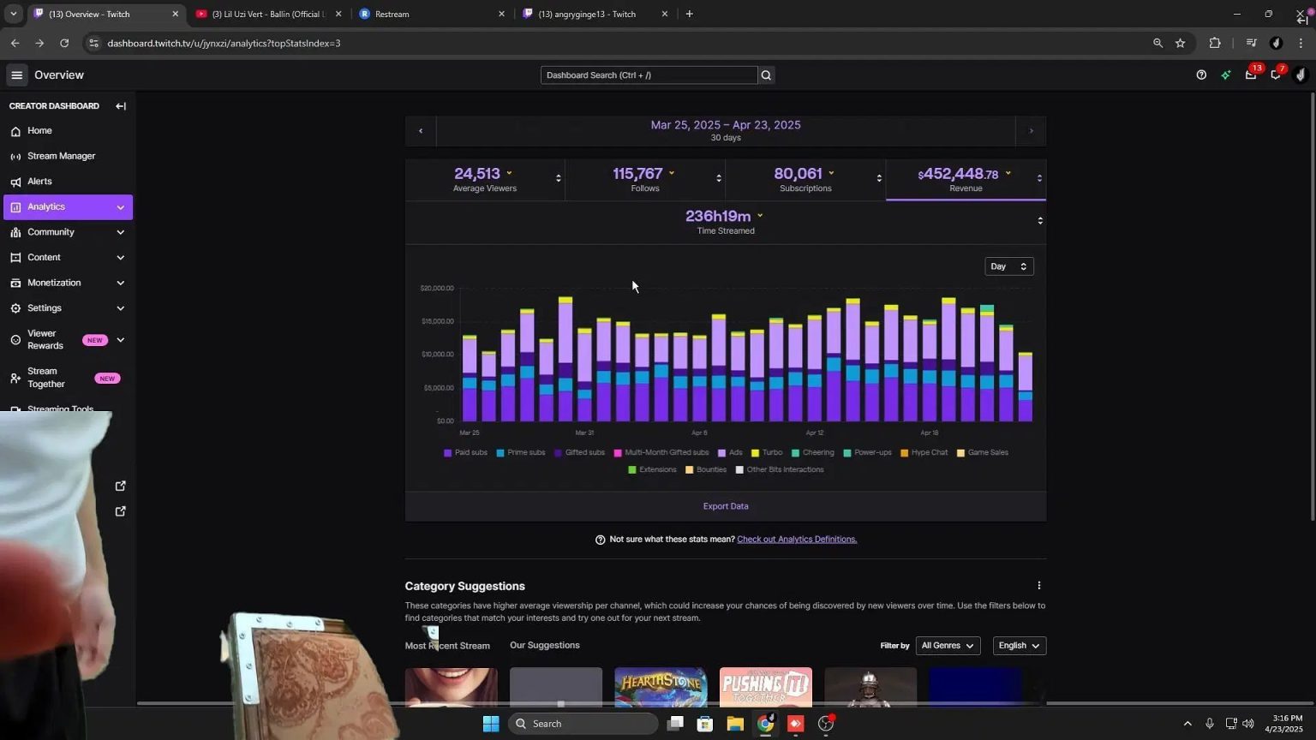Open the Stream Manager from the sidebar
The image size is (1316, 740).
click(61, 156)
